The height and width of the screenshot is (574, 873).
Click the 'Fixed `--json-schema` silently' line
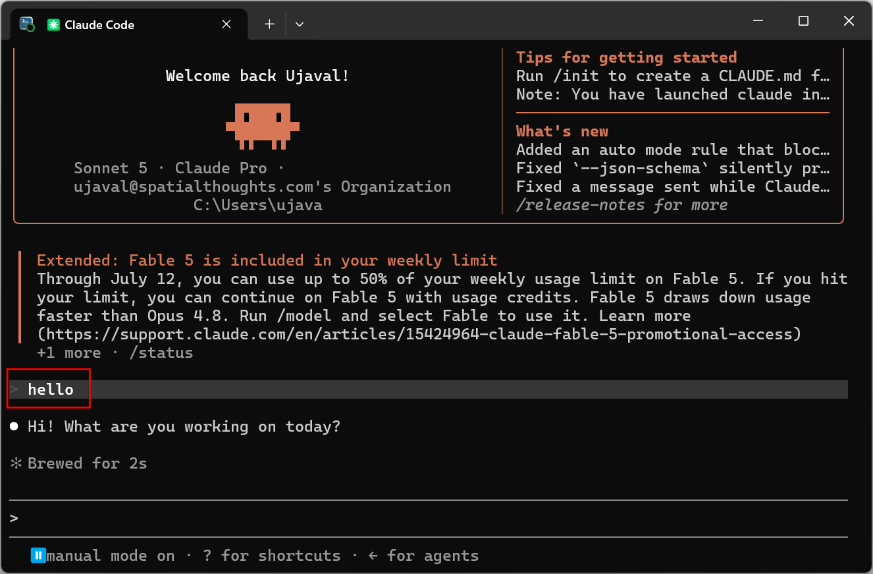click(673, 168)
